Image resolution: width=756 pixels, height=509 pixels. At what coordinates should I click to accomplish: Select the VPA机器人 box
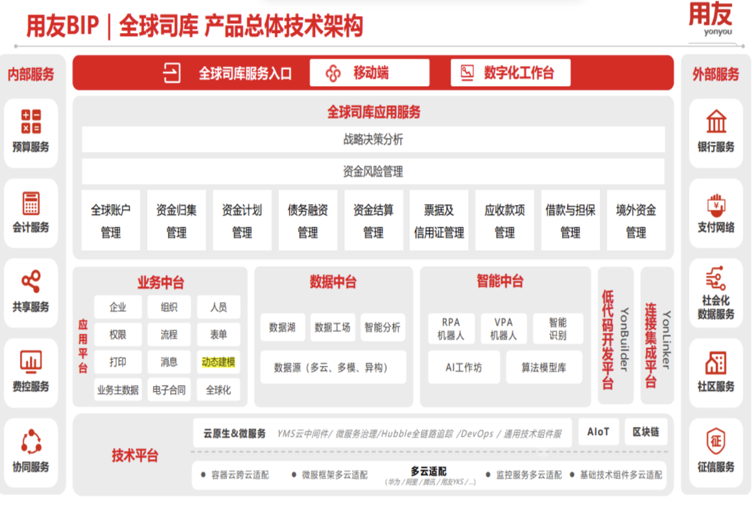point(504,328)
